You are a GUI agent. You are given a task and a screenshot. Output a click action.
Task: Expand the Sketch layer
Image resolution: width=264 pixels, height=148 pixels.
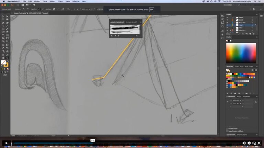(234, 30)
